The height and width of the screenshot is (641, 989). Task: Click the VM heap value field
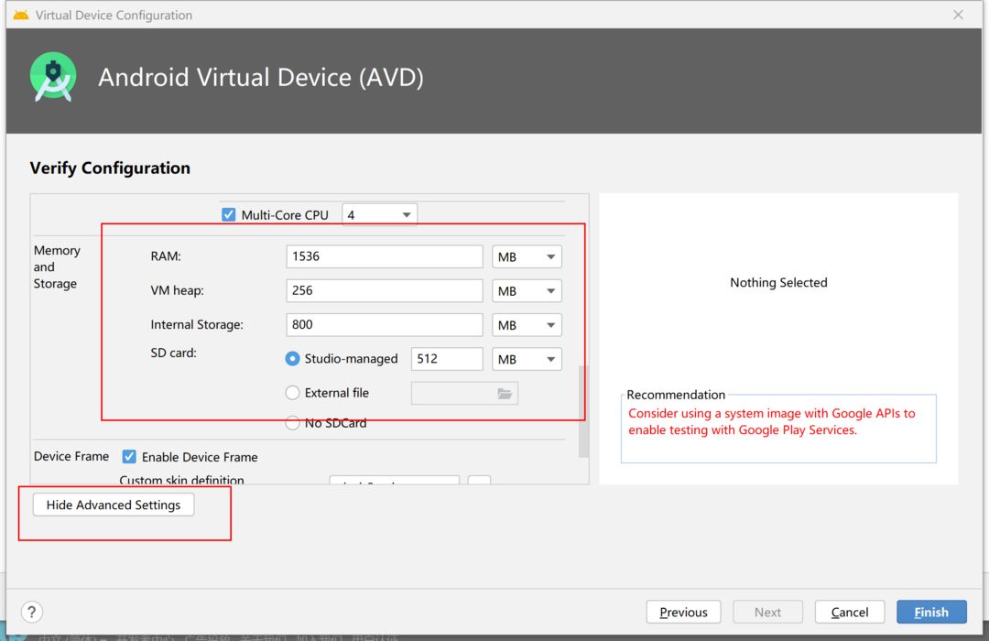(x=384, y=290)
